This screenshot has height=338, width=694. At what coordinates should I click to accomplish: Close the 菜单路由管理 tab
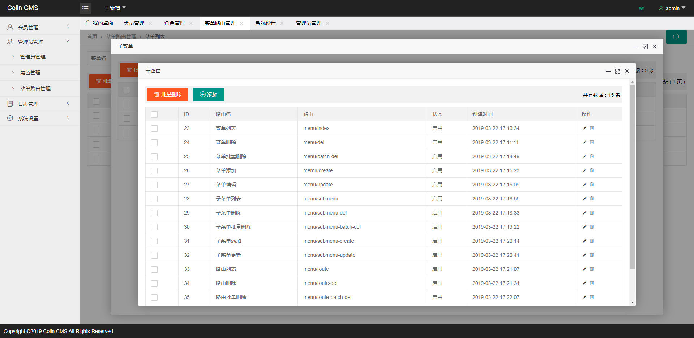pyautogui.click(x=241, y=23)
